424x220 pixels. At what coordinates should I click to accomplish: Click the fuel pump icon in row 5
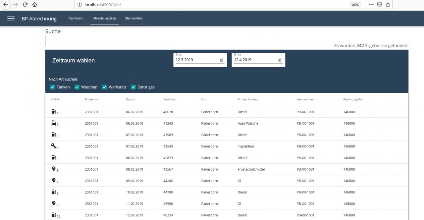click(54, 157)
